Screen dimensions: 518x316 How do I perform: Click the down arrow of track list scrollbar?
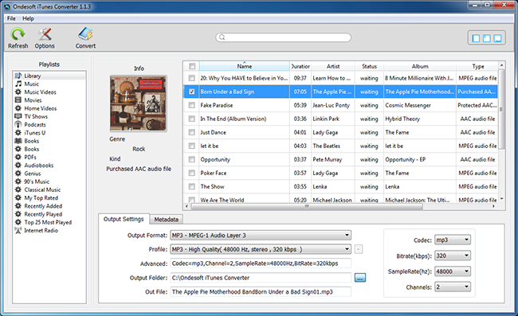501,198
